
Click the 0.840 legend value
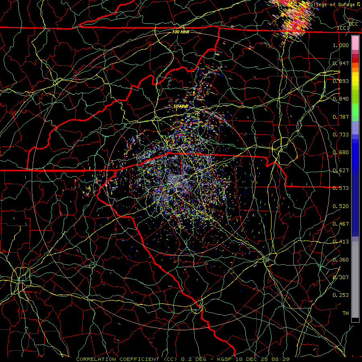(x=341, y=99)
